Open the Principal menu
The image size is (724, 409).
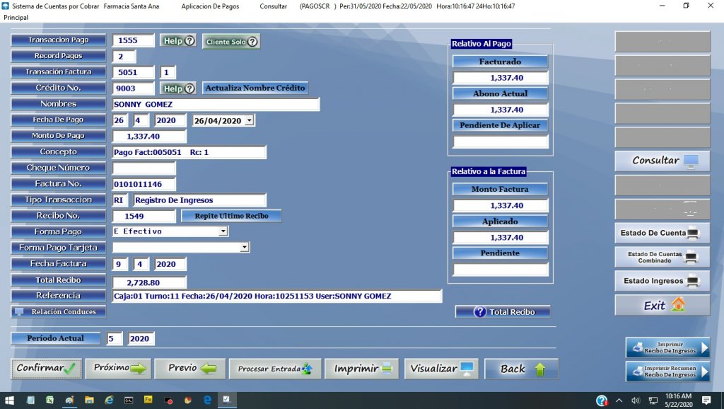click(16, 17)
